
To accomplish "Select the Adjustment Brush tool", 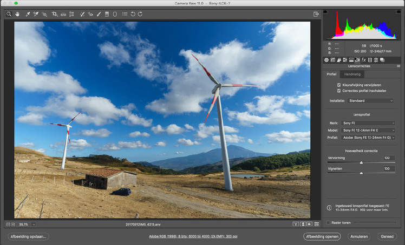I will 99,14.
